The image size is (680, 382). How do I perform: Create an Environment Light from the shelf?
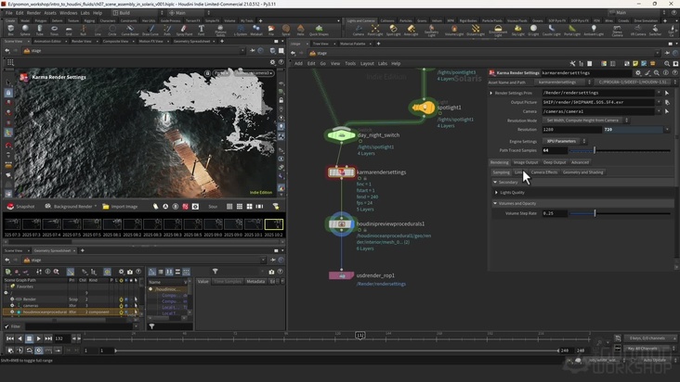pyautogui.click(x=498, y=30)
